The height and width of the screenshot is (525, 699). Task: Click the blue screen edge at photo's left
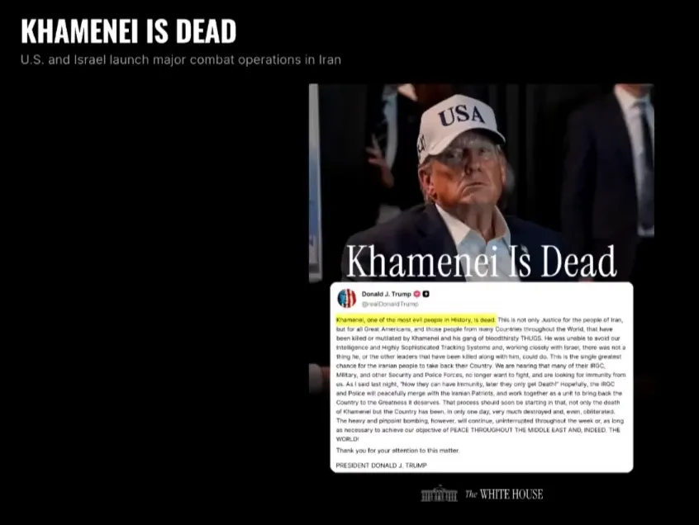coord(315,182)
